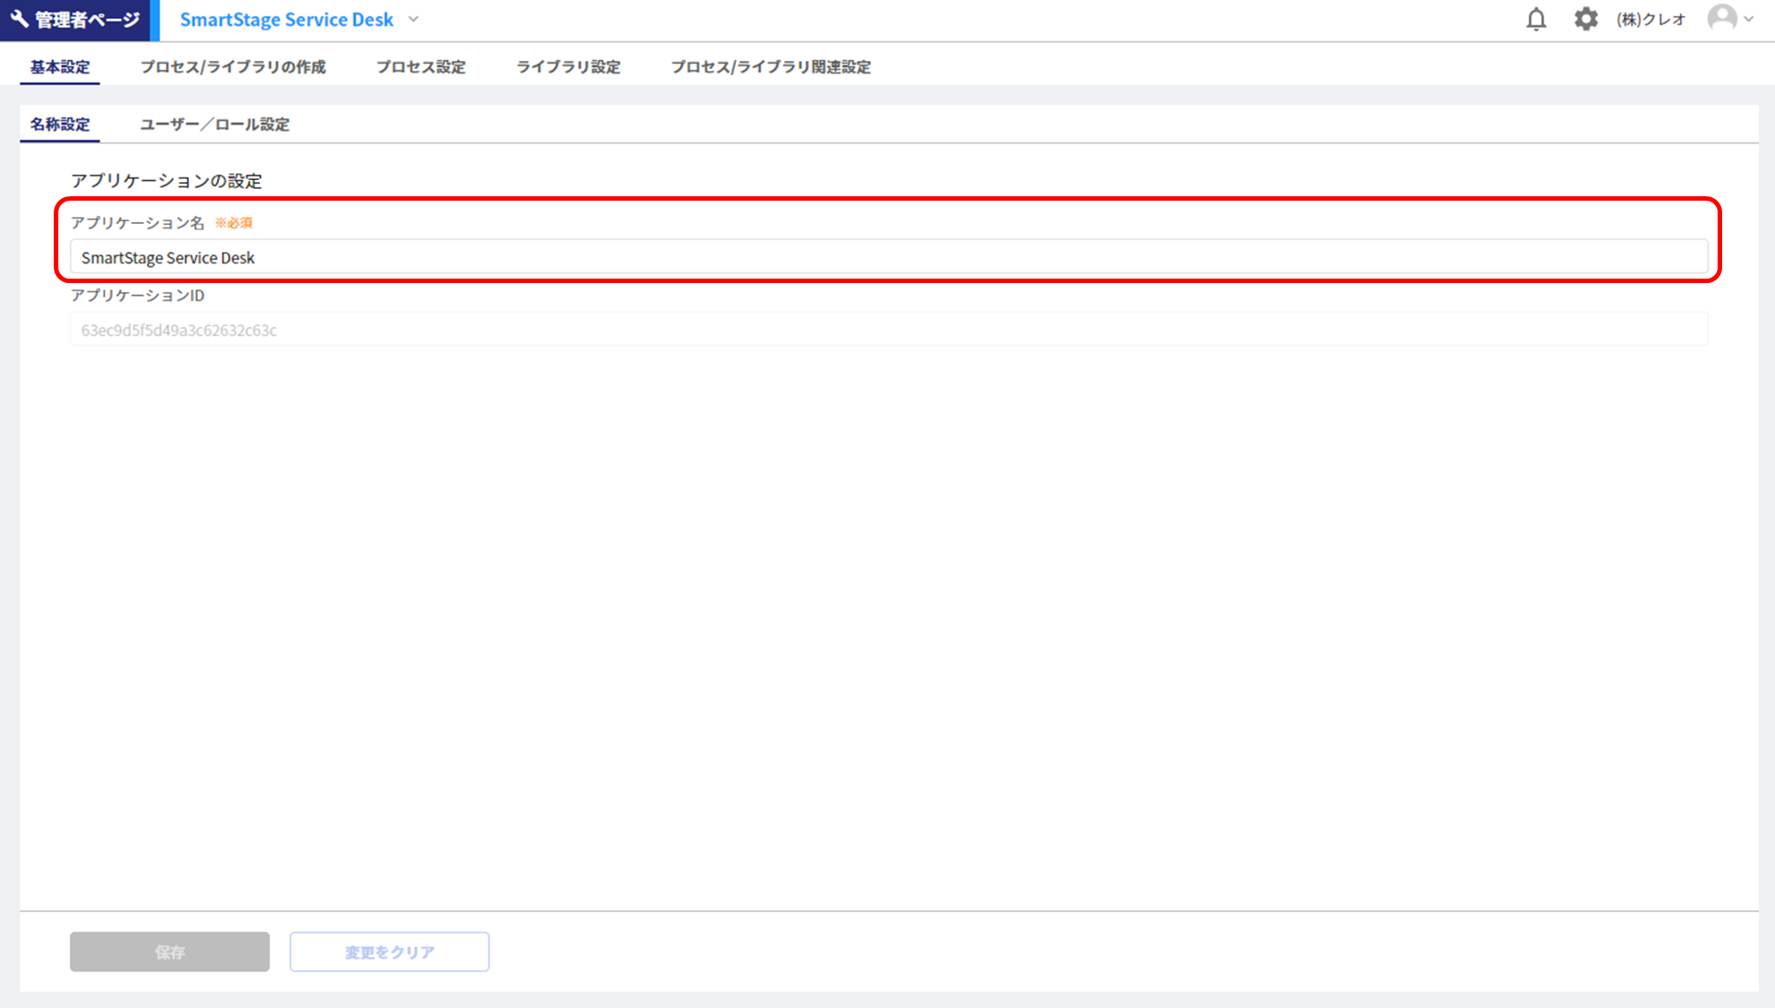Image resolution: width=1775 pixels, height=1008 pixels.
Task: Select the 名称設定 sub-tab
Action: [60, 125]
